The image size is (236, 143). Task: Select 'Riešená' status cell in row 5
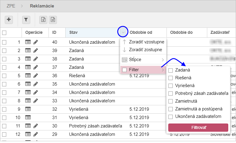coord(77,75)
